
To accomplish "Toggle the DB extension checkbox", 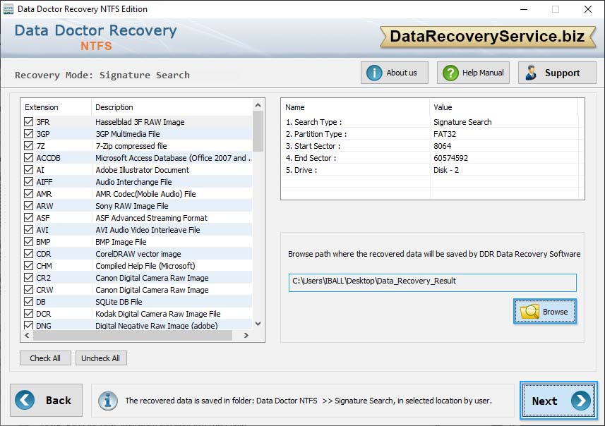I will point(28,301).
